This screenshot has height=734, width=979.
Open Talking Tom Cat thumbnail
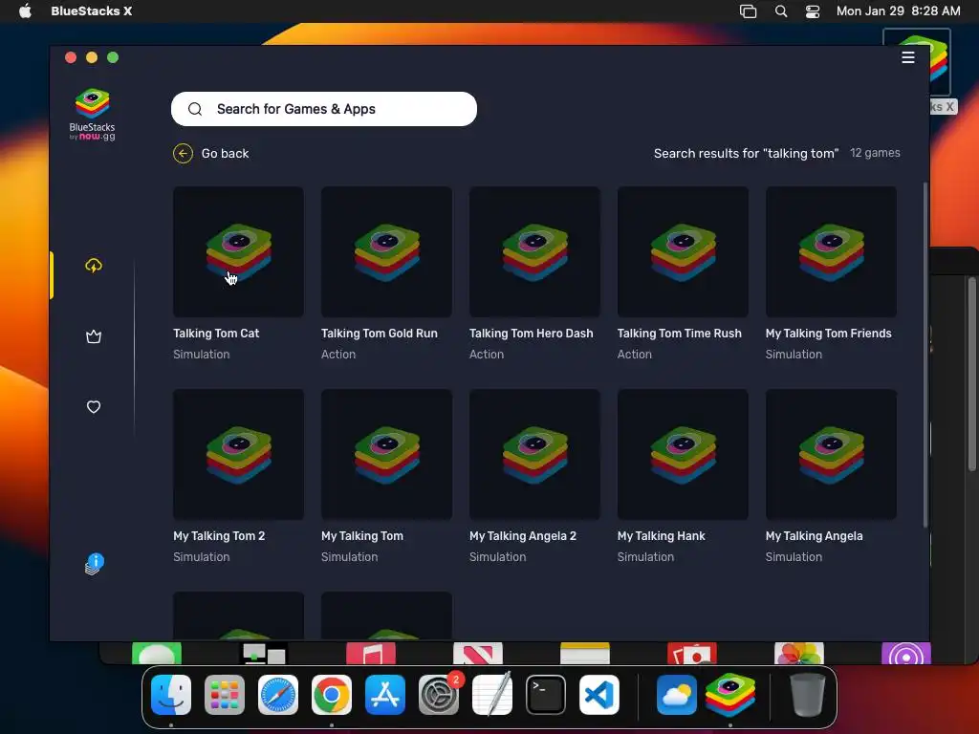238,251
